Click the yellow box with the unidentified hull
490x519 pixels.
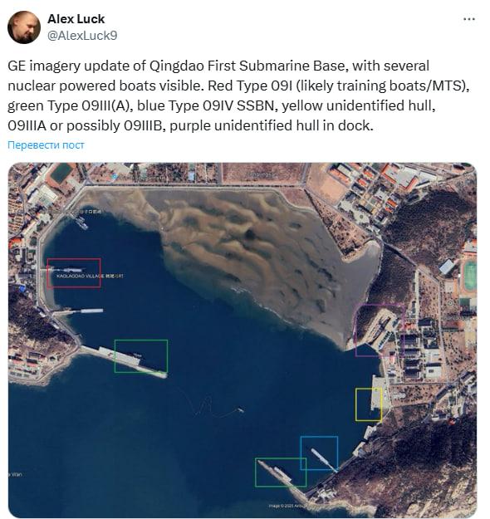tap(369, 404)
